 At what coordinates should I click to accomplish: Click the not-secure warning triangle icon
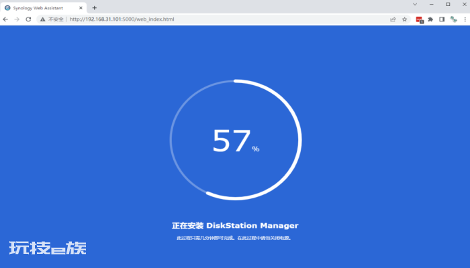pyautogui.click(x=43, y=19)
